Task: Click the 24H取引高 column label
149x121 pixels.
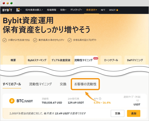Action: click(x=73, y=99)
